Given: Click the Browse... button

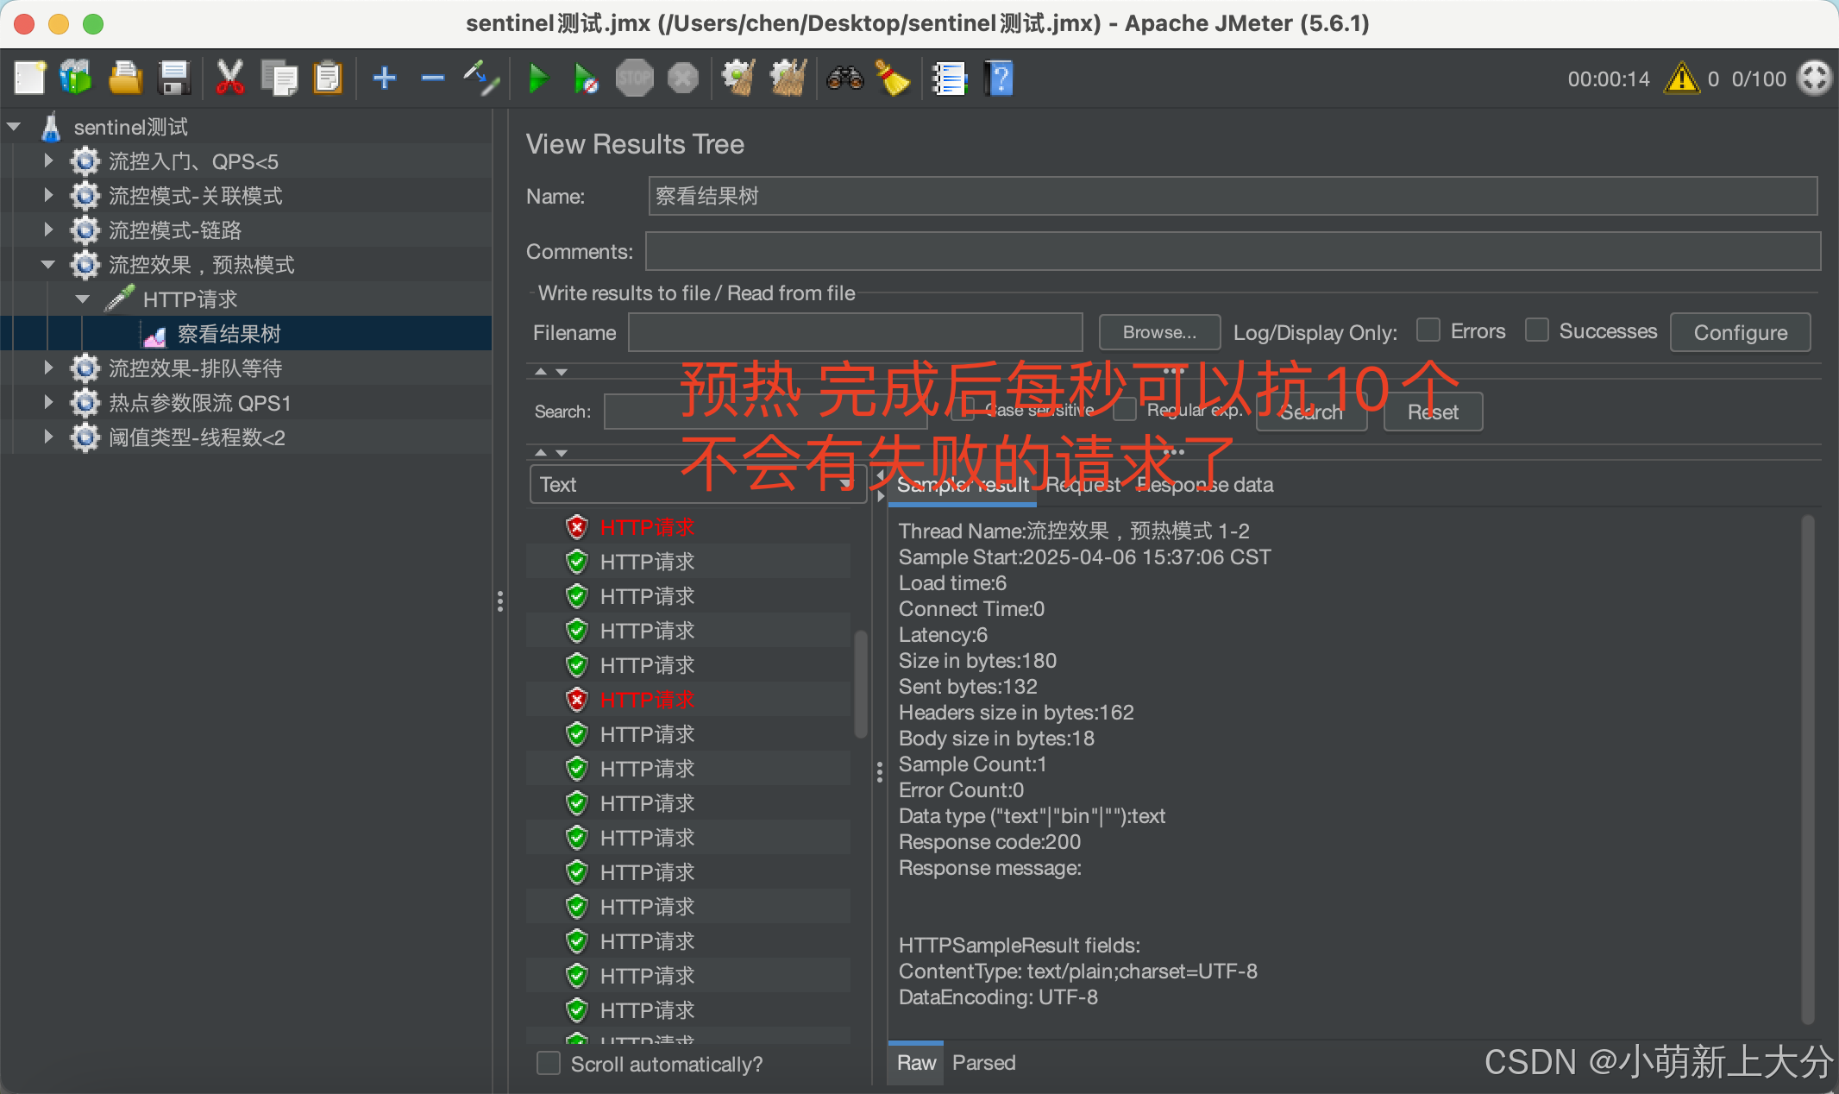Looking at the screenshot, I should pos(1158,332).
